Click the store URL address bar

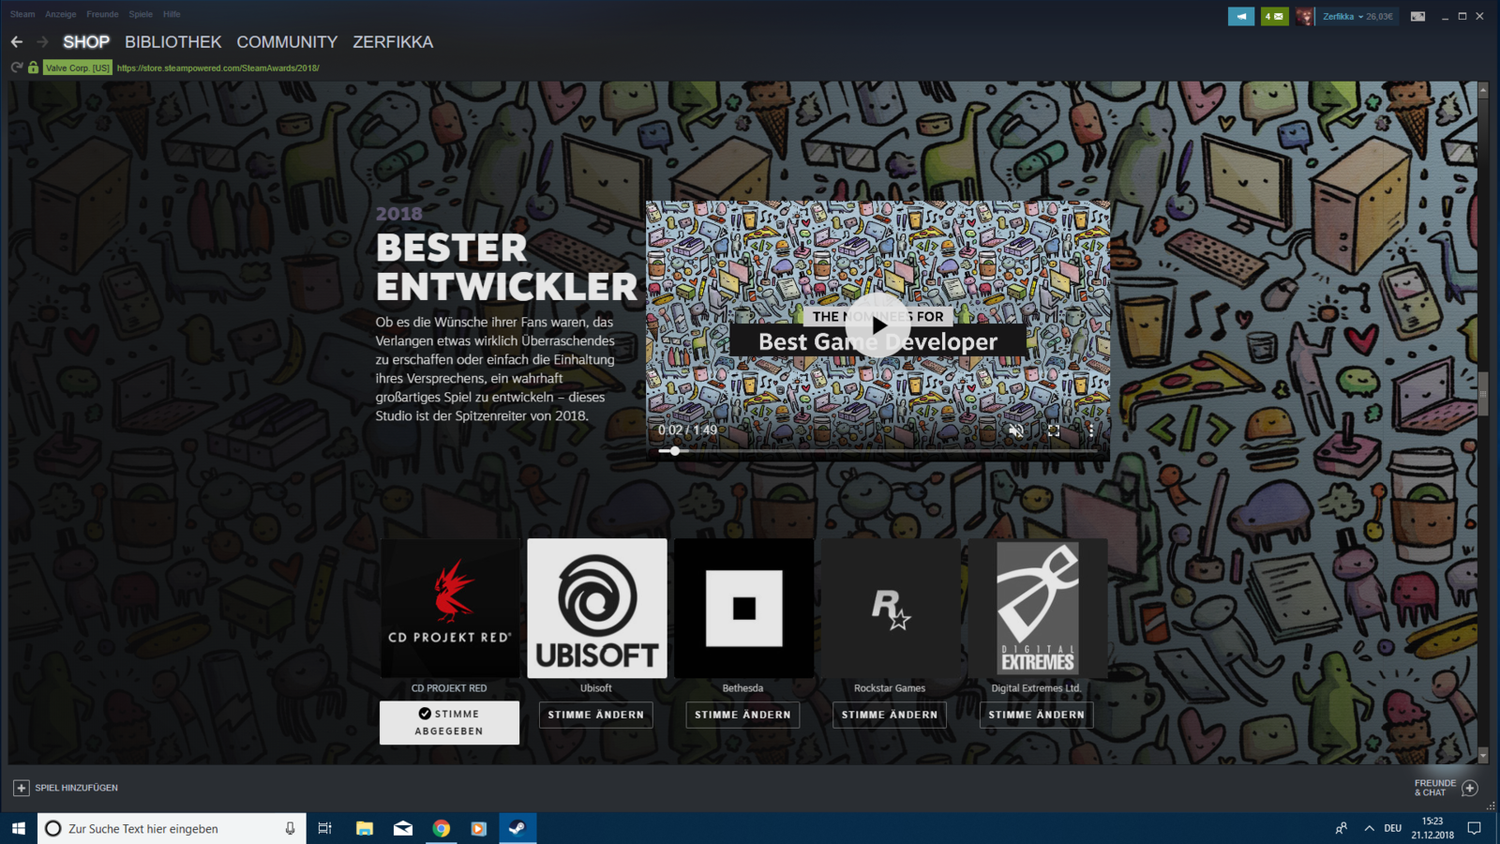click(217, 68)
